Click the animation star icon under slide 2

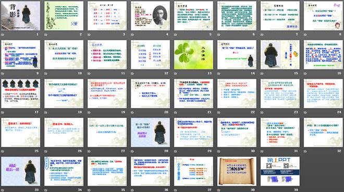tap(46, 34)
